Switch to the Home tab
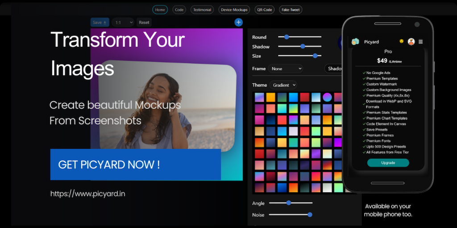Image resolution: width=457 pixels, height=228 pixels. [x=160, y=10]
